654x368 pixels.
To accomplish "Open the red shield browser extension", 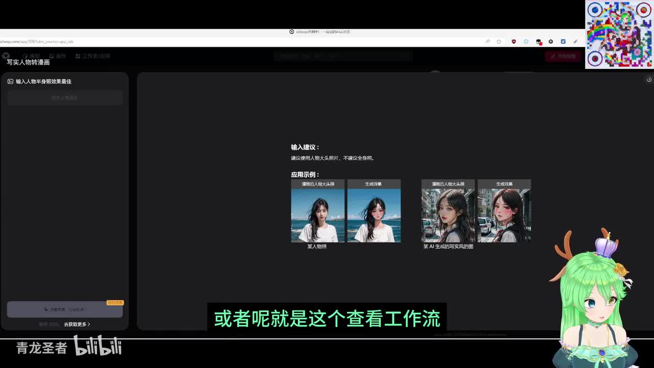I will click(513, 41).
